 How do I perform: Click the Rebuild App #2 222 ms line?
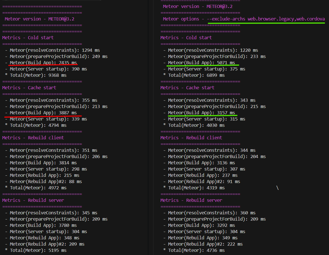click(x=203, y=244)
